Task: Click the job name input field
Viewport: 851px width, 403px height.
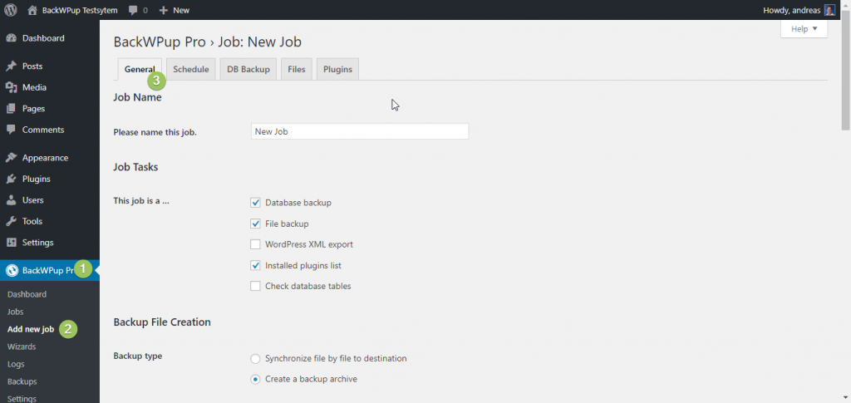Action: (359, 131)
